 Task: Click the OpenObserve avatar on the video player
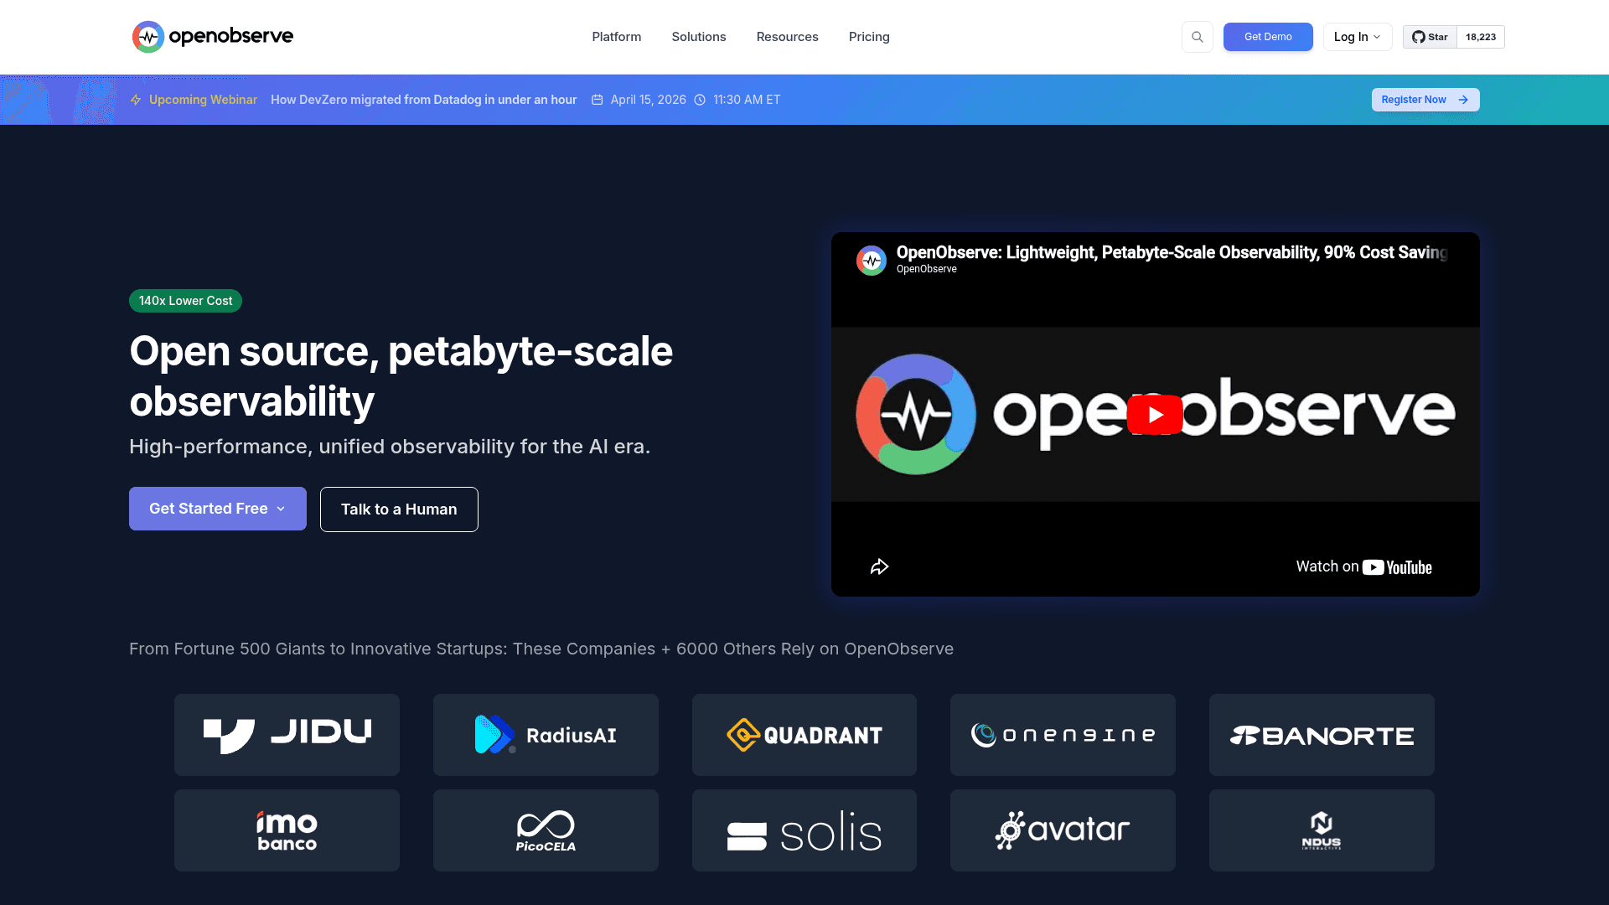coord(872,260)
